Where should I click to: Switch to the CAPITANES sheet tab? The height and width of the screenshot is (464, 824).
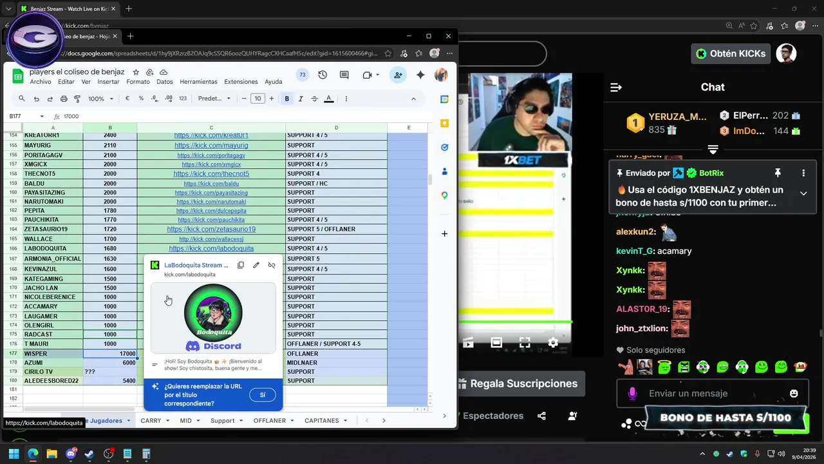321,420
